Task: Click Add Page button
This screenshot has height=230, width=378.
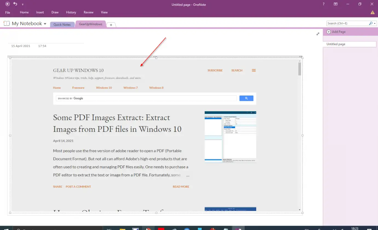Action: click(x=336, y=32)
